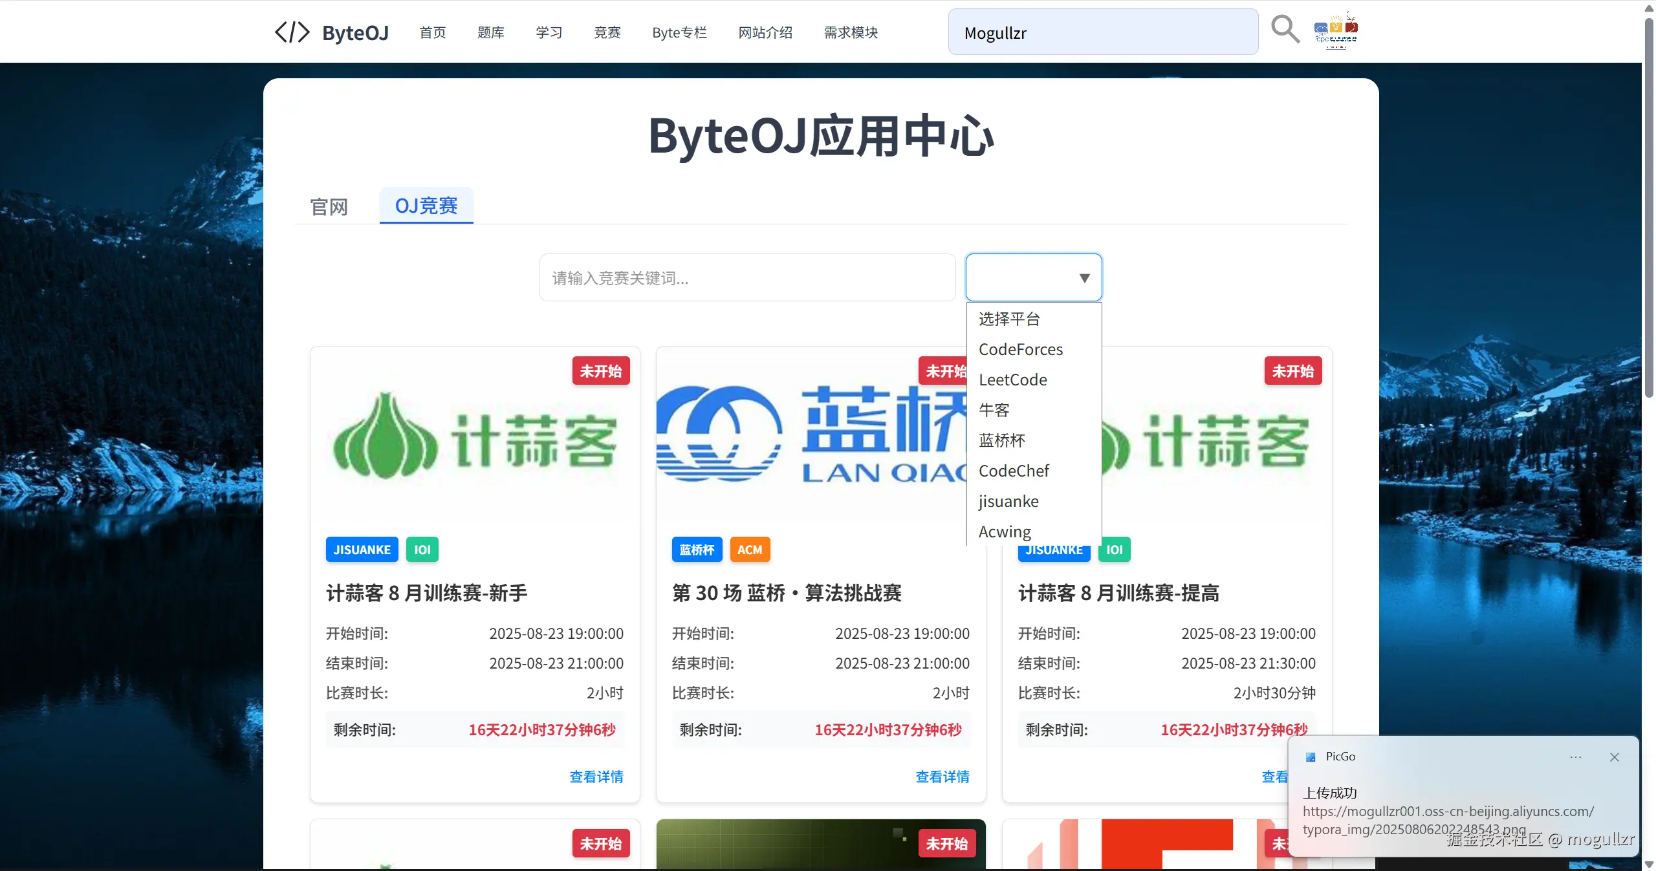This screenshot has height=871, width=1656.
Task: Open the 题库 menu item
Action: 490,32
